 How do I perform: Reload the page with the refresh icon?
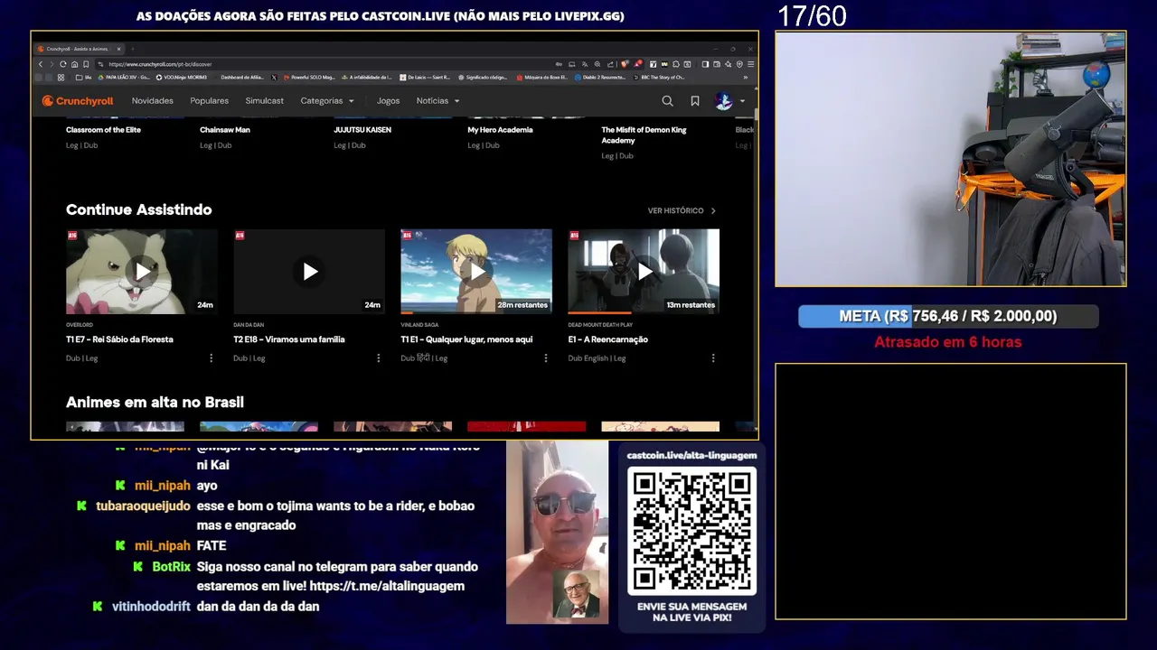click(x=63, y=64)
